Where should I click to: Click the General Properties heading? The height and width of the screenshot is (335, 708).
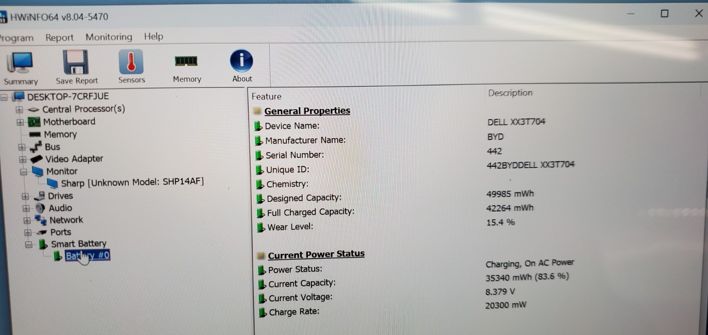pyautogui.click(x=307, y=111)
